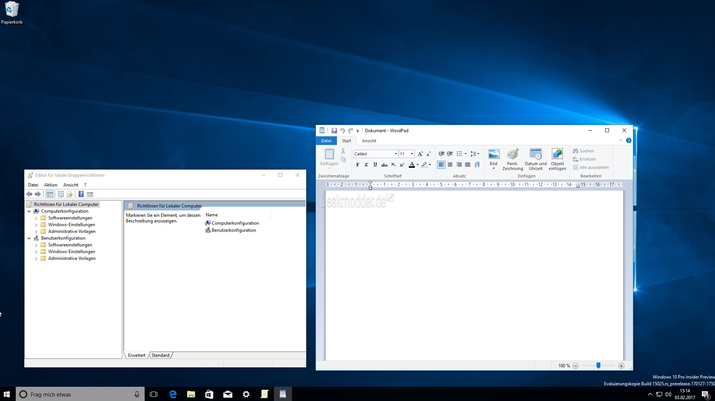Select Benutzerkonfiguration in the Name list
Screen dimensions: 715x401
230,230
